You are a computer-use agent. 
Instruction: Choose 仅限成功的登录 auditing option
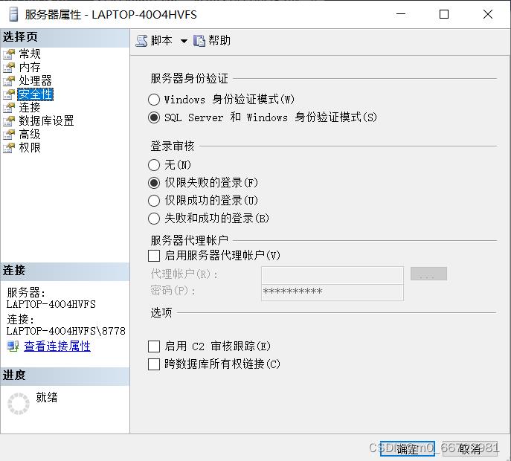[x=154, y=200]
